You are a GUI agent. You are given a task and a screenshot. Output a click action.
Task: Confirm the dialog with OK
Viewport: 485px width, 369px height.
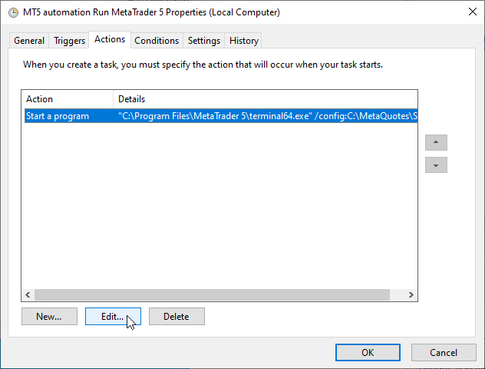(x=368, y=352)
